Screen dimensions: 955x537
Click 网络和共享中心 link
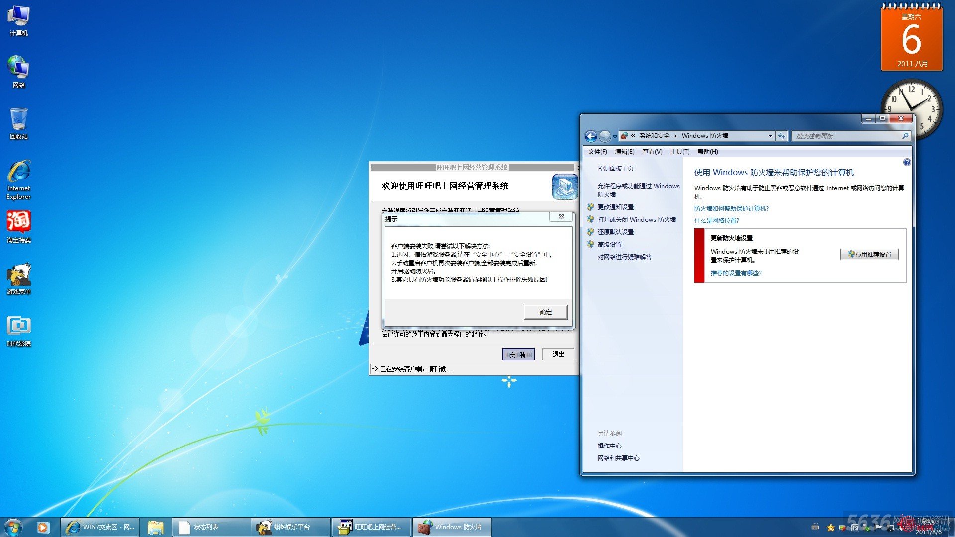coord(618,458)
